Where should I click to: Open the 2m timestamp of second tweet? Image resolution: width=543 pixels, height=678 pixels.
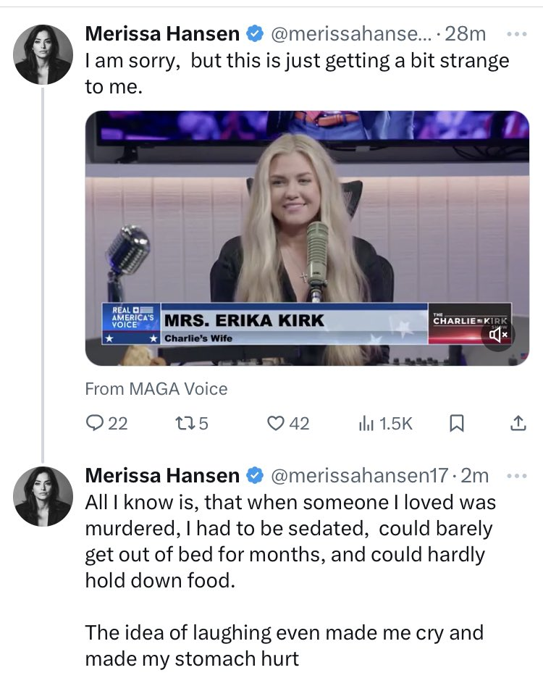coord(476,476)
